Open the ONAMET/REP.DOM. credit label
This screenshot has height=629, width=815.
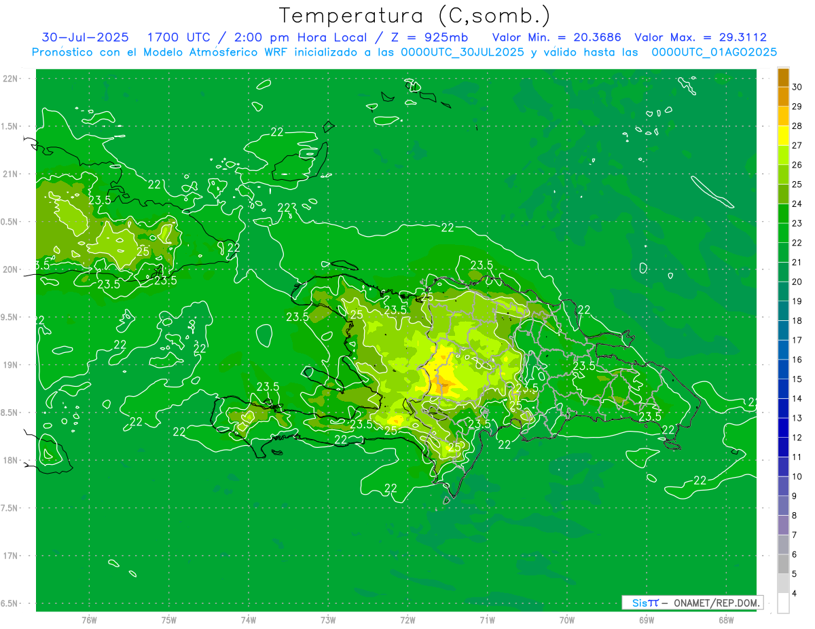(717, 603)
